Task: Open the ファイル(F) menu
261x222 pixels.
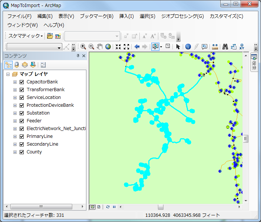Action: tap(20, 16)
